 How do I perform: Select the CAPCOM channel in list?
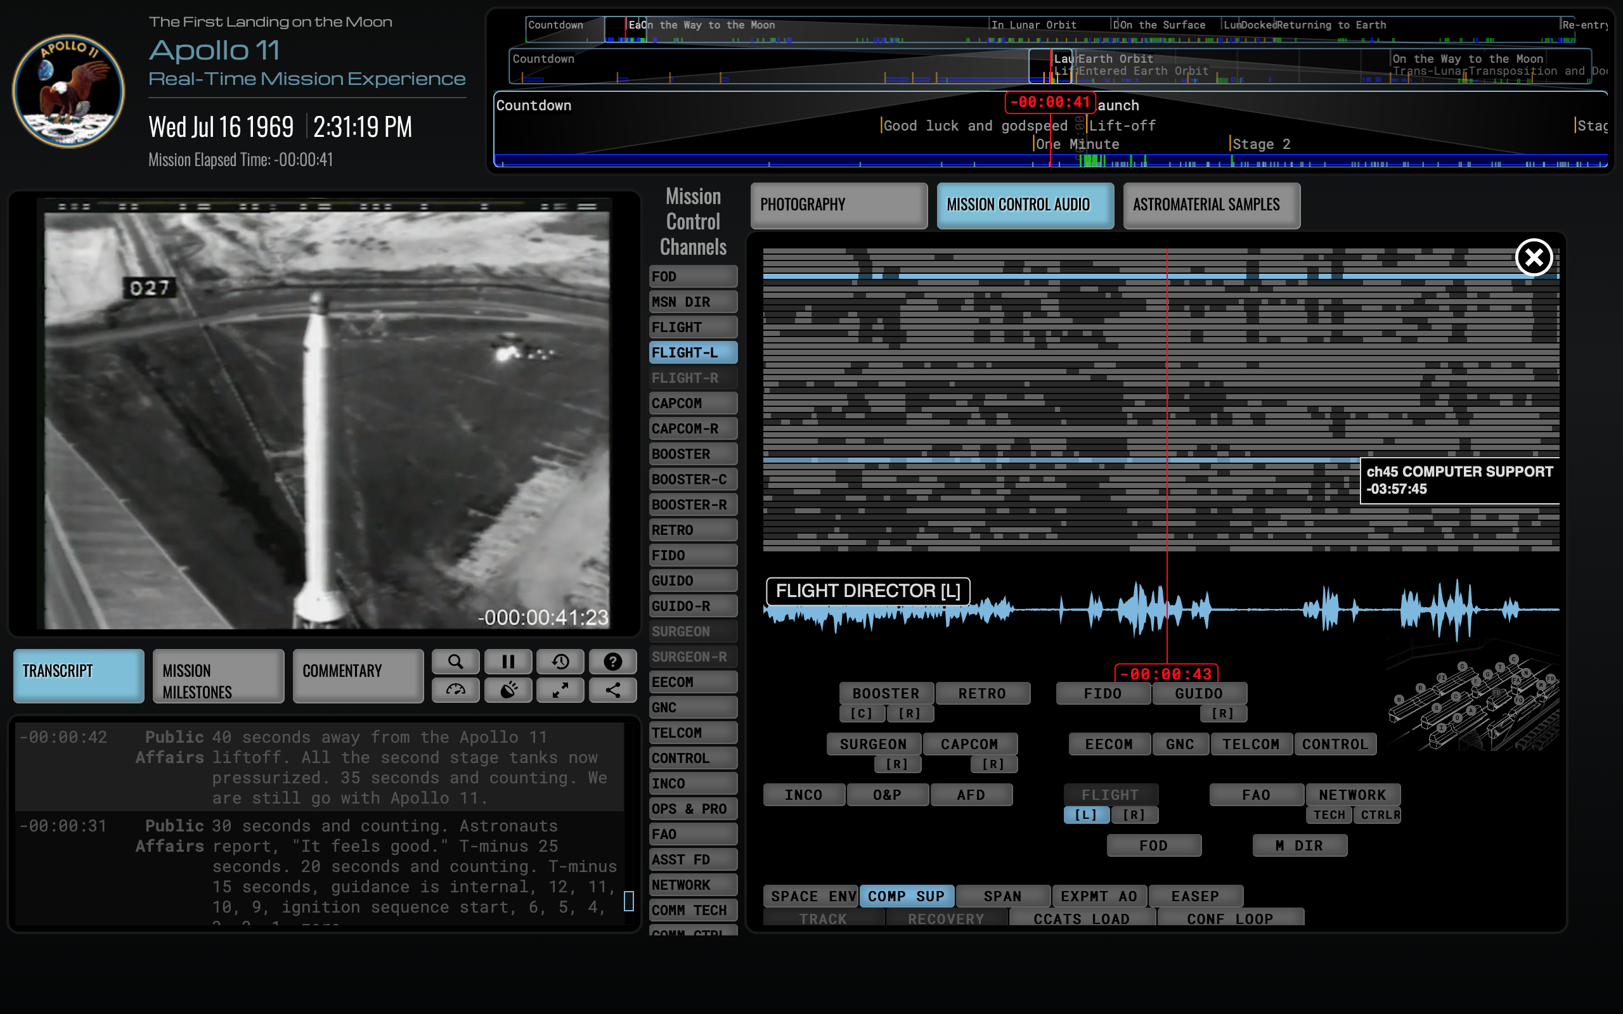coord(693,403)
